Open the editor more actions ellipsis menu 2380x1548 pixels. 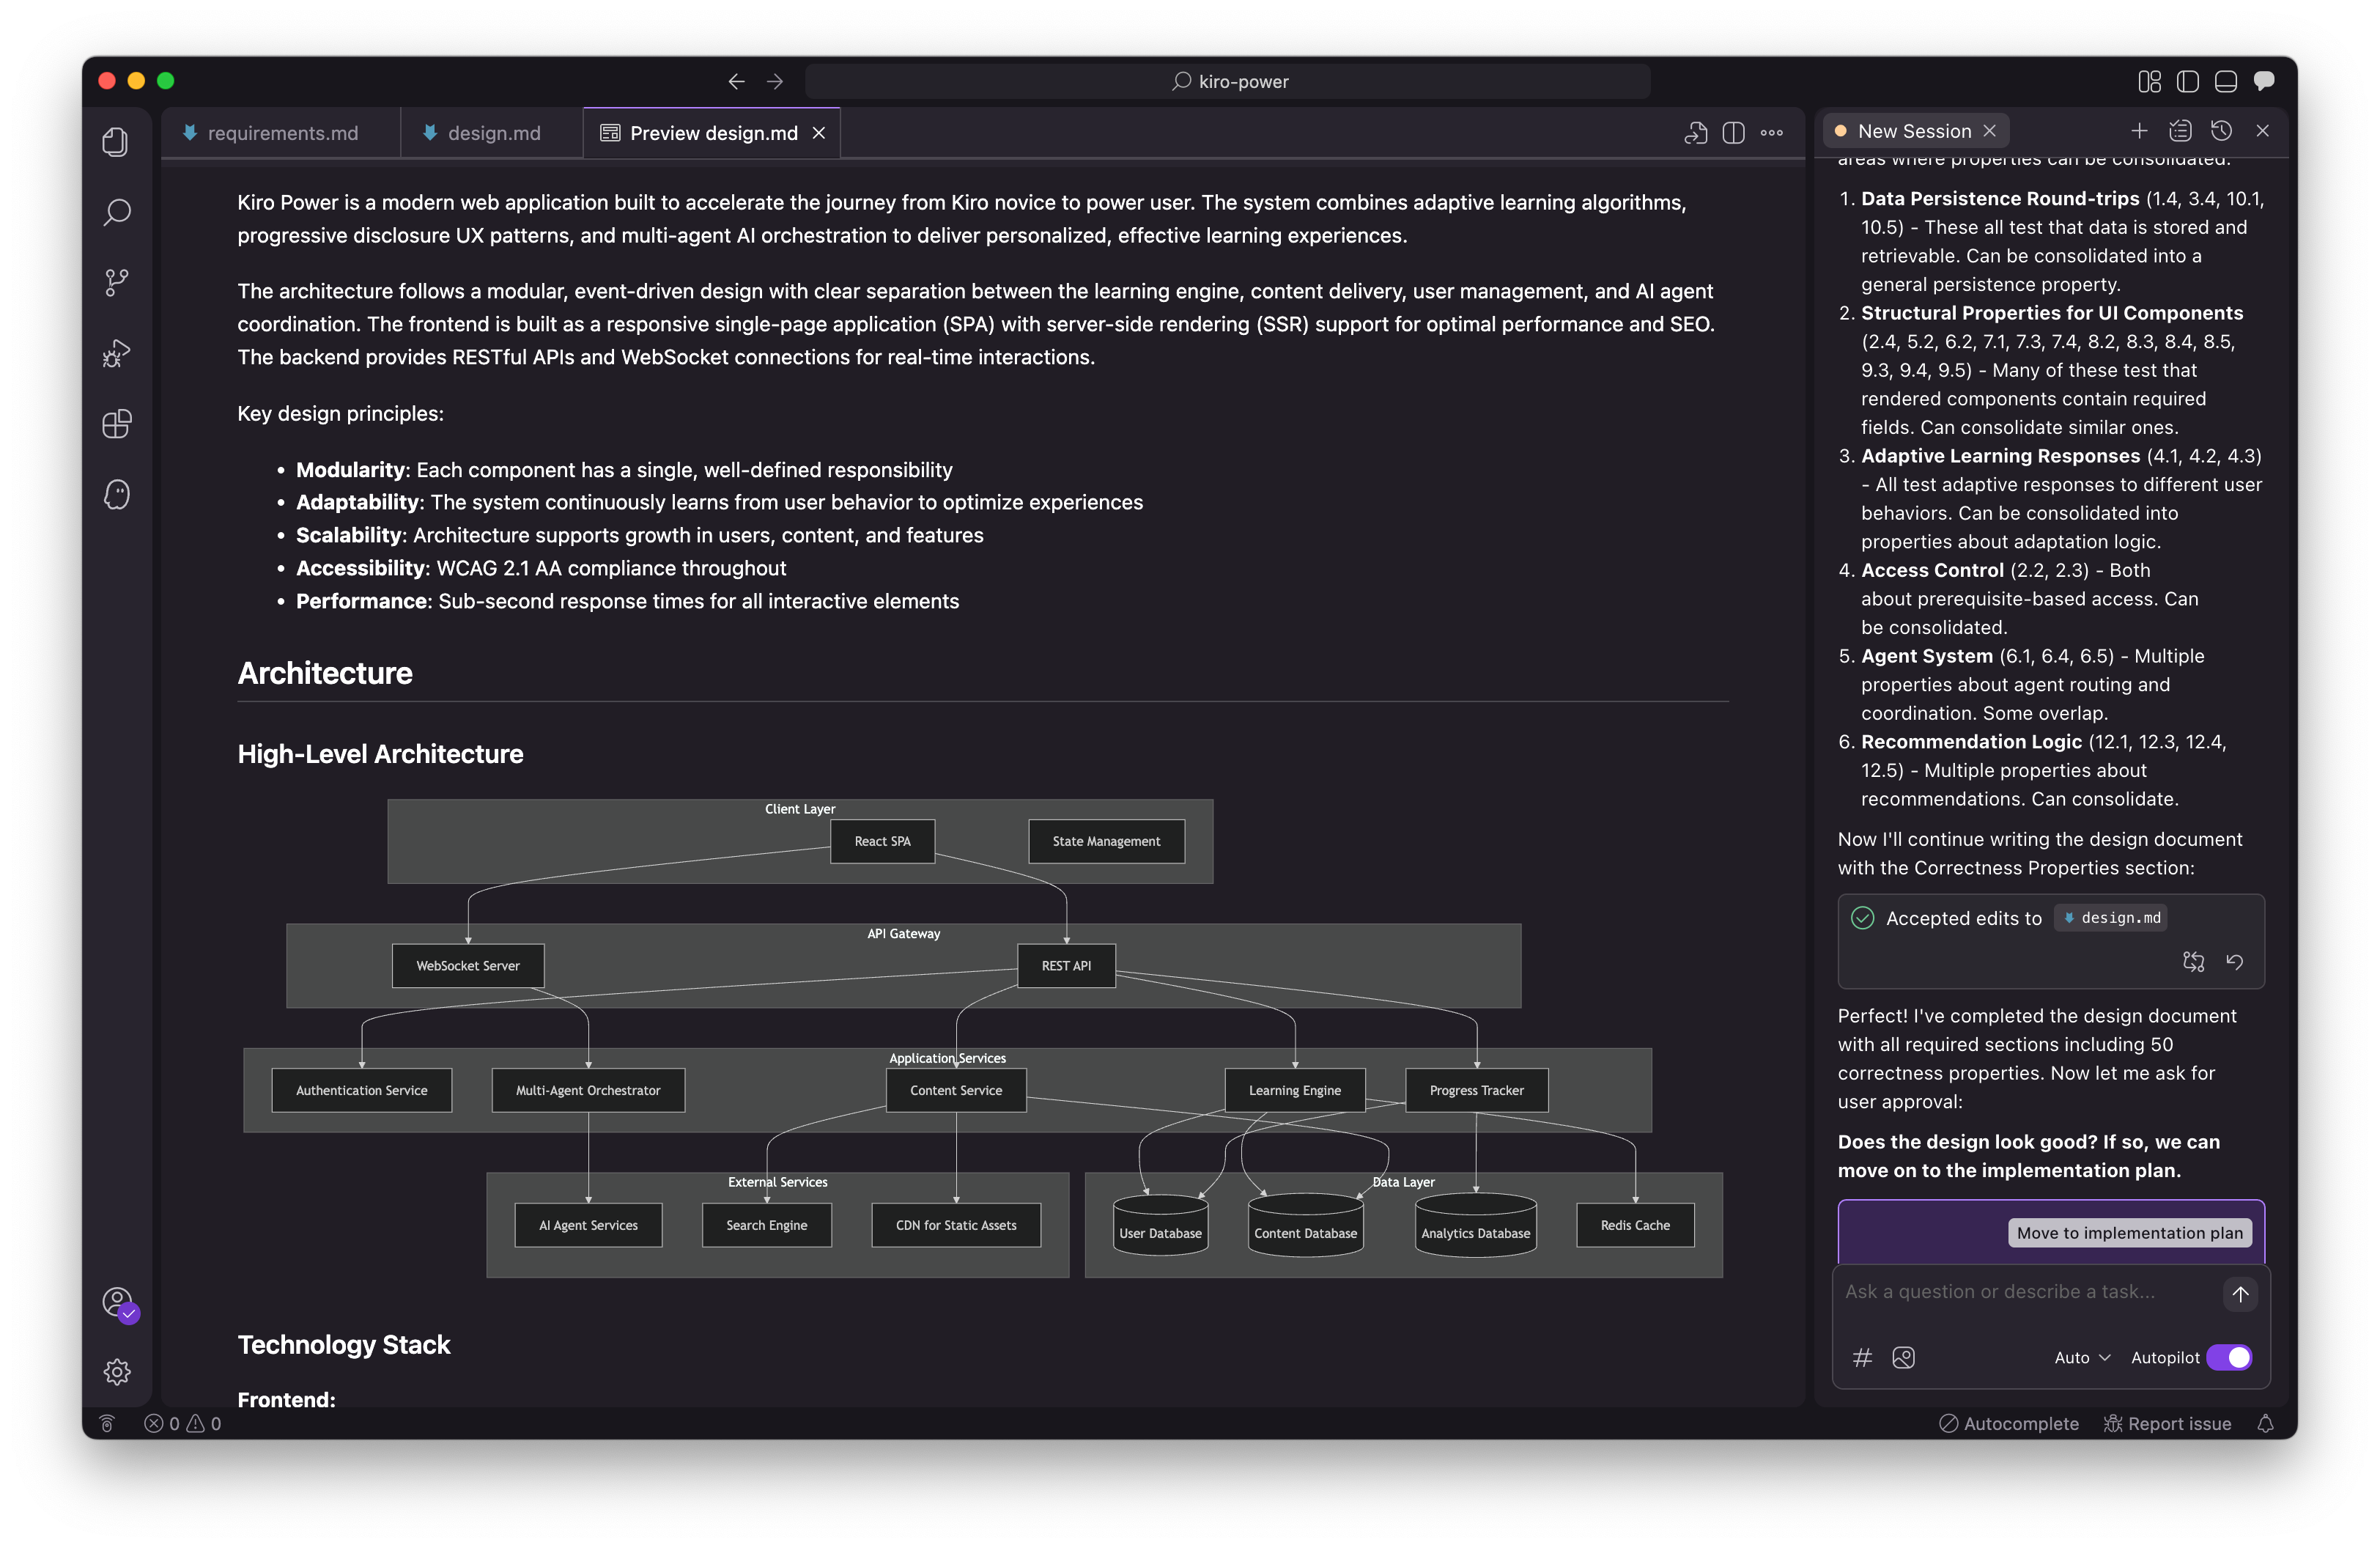tap(1771, 133)
